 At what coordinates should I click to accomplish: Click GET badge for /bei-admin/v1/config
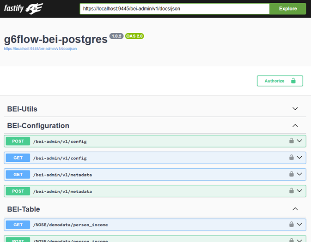click(18, 158)
